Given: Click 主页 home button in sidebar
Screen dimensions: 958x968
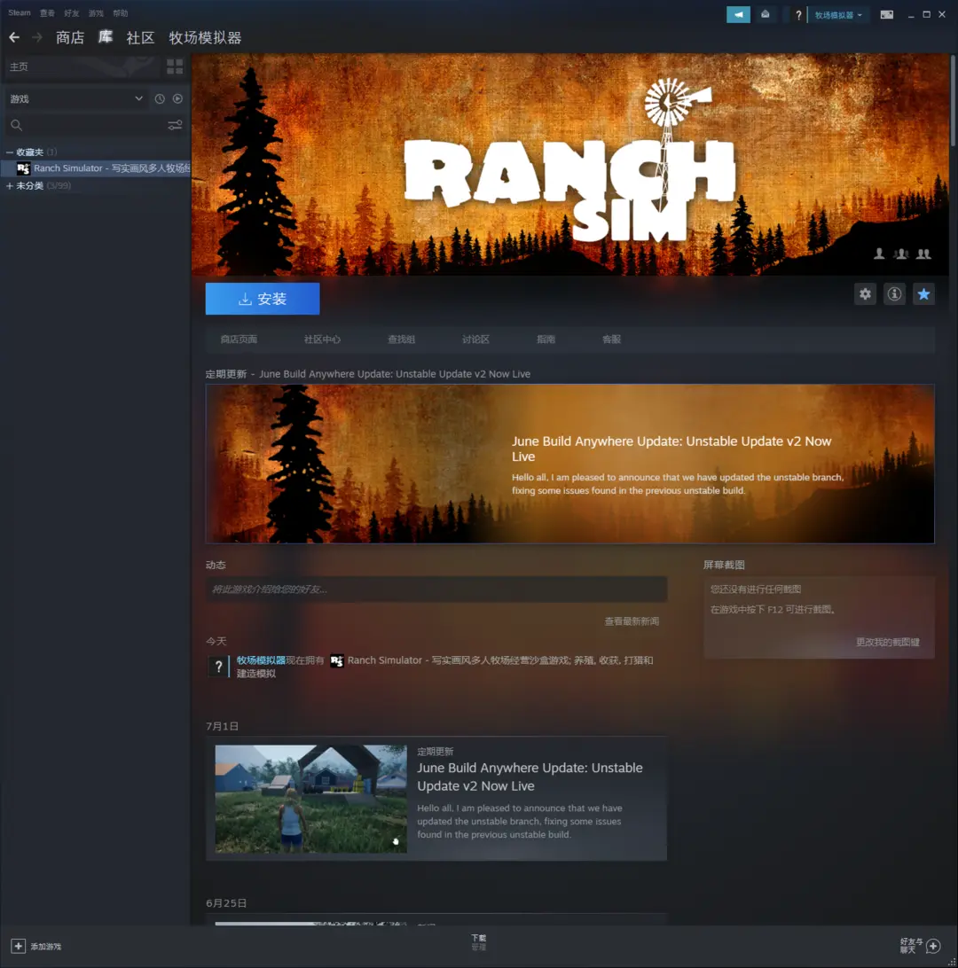Looking at the screenshot, I should pyautogui.click(x=82, y=66).
